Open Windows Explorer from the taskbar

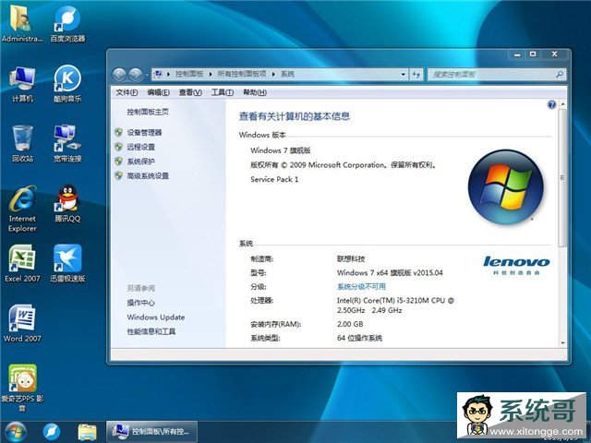[x=87, y=432]
